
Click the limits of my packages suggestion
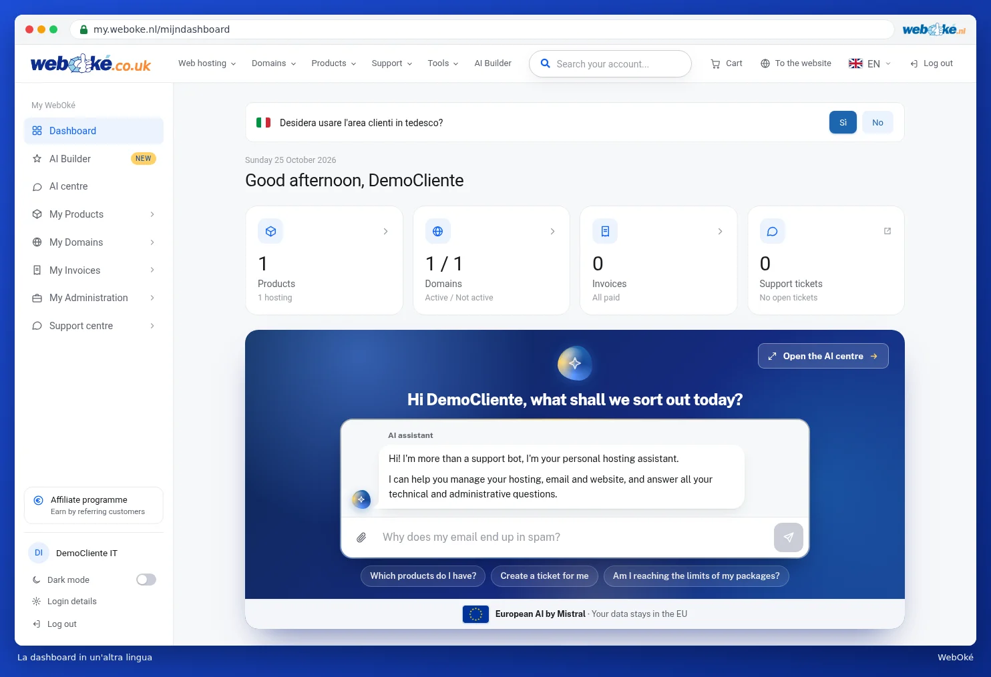(x=697, y=576)
